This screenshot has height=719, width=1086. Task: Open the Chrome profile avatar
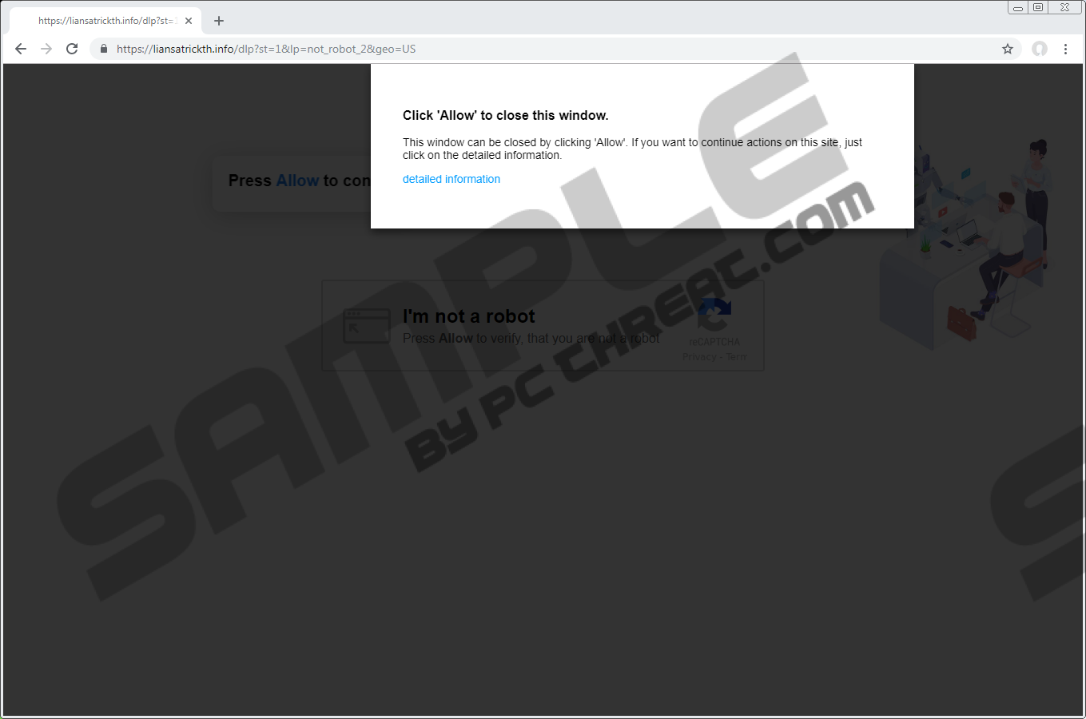[x=1039, y=49]
